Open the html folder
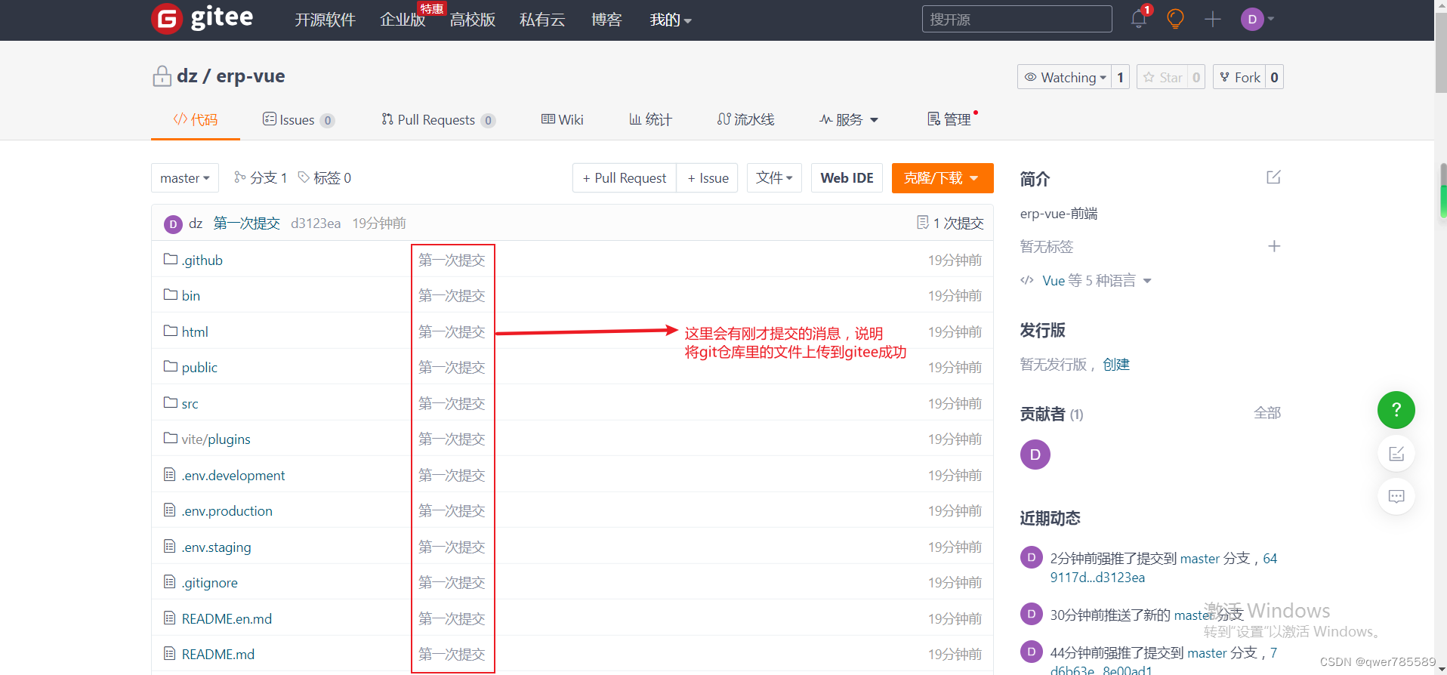The height and width of the screenshot is (675, 1447). tap(195, 332)
